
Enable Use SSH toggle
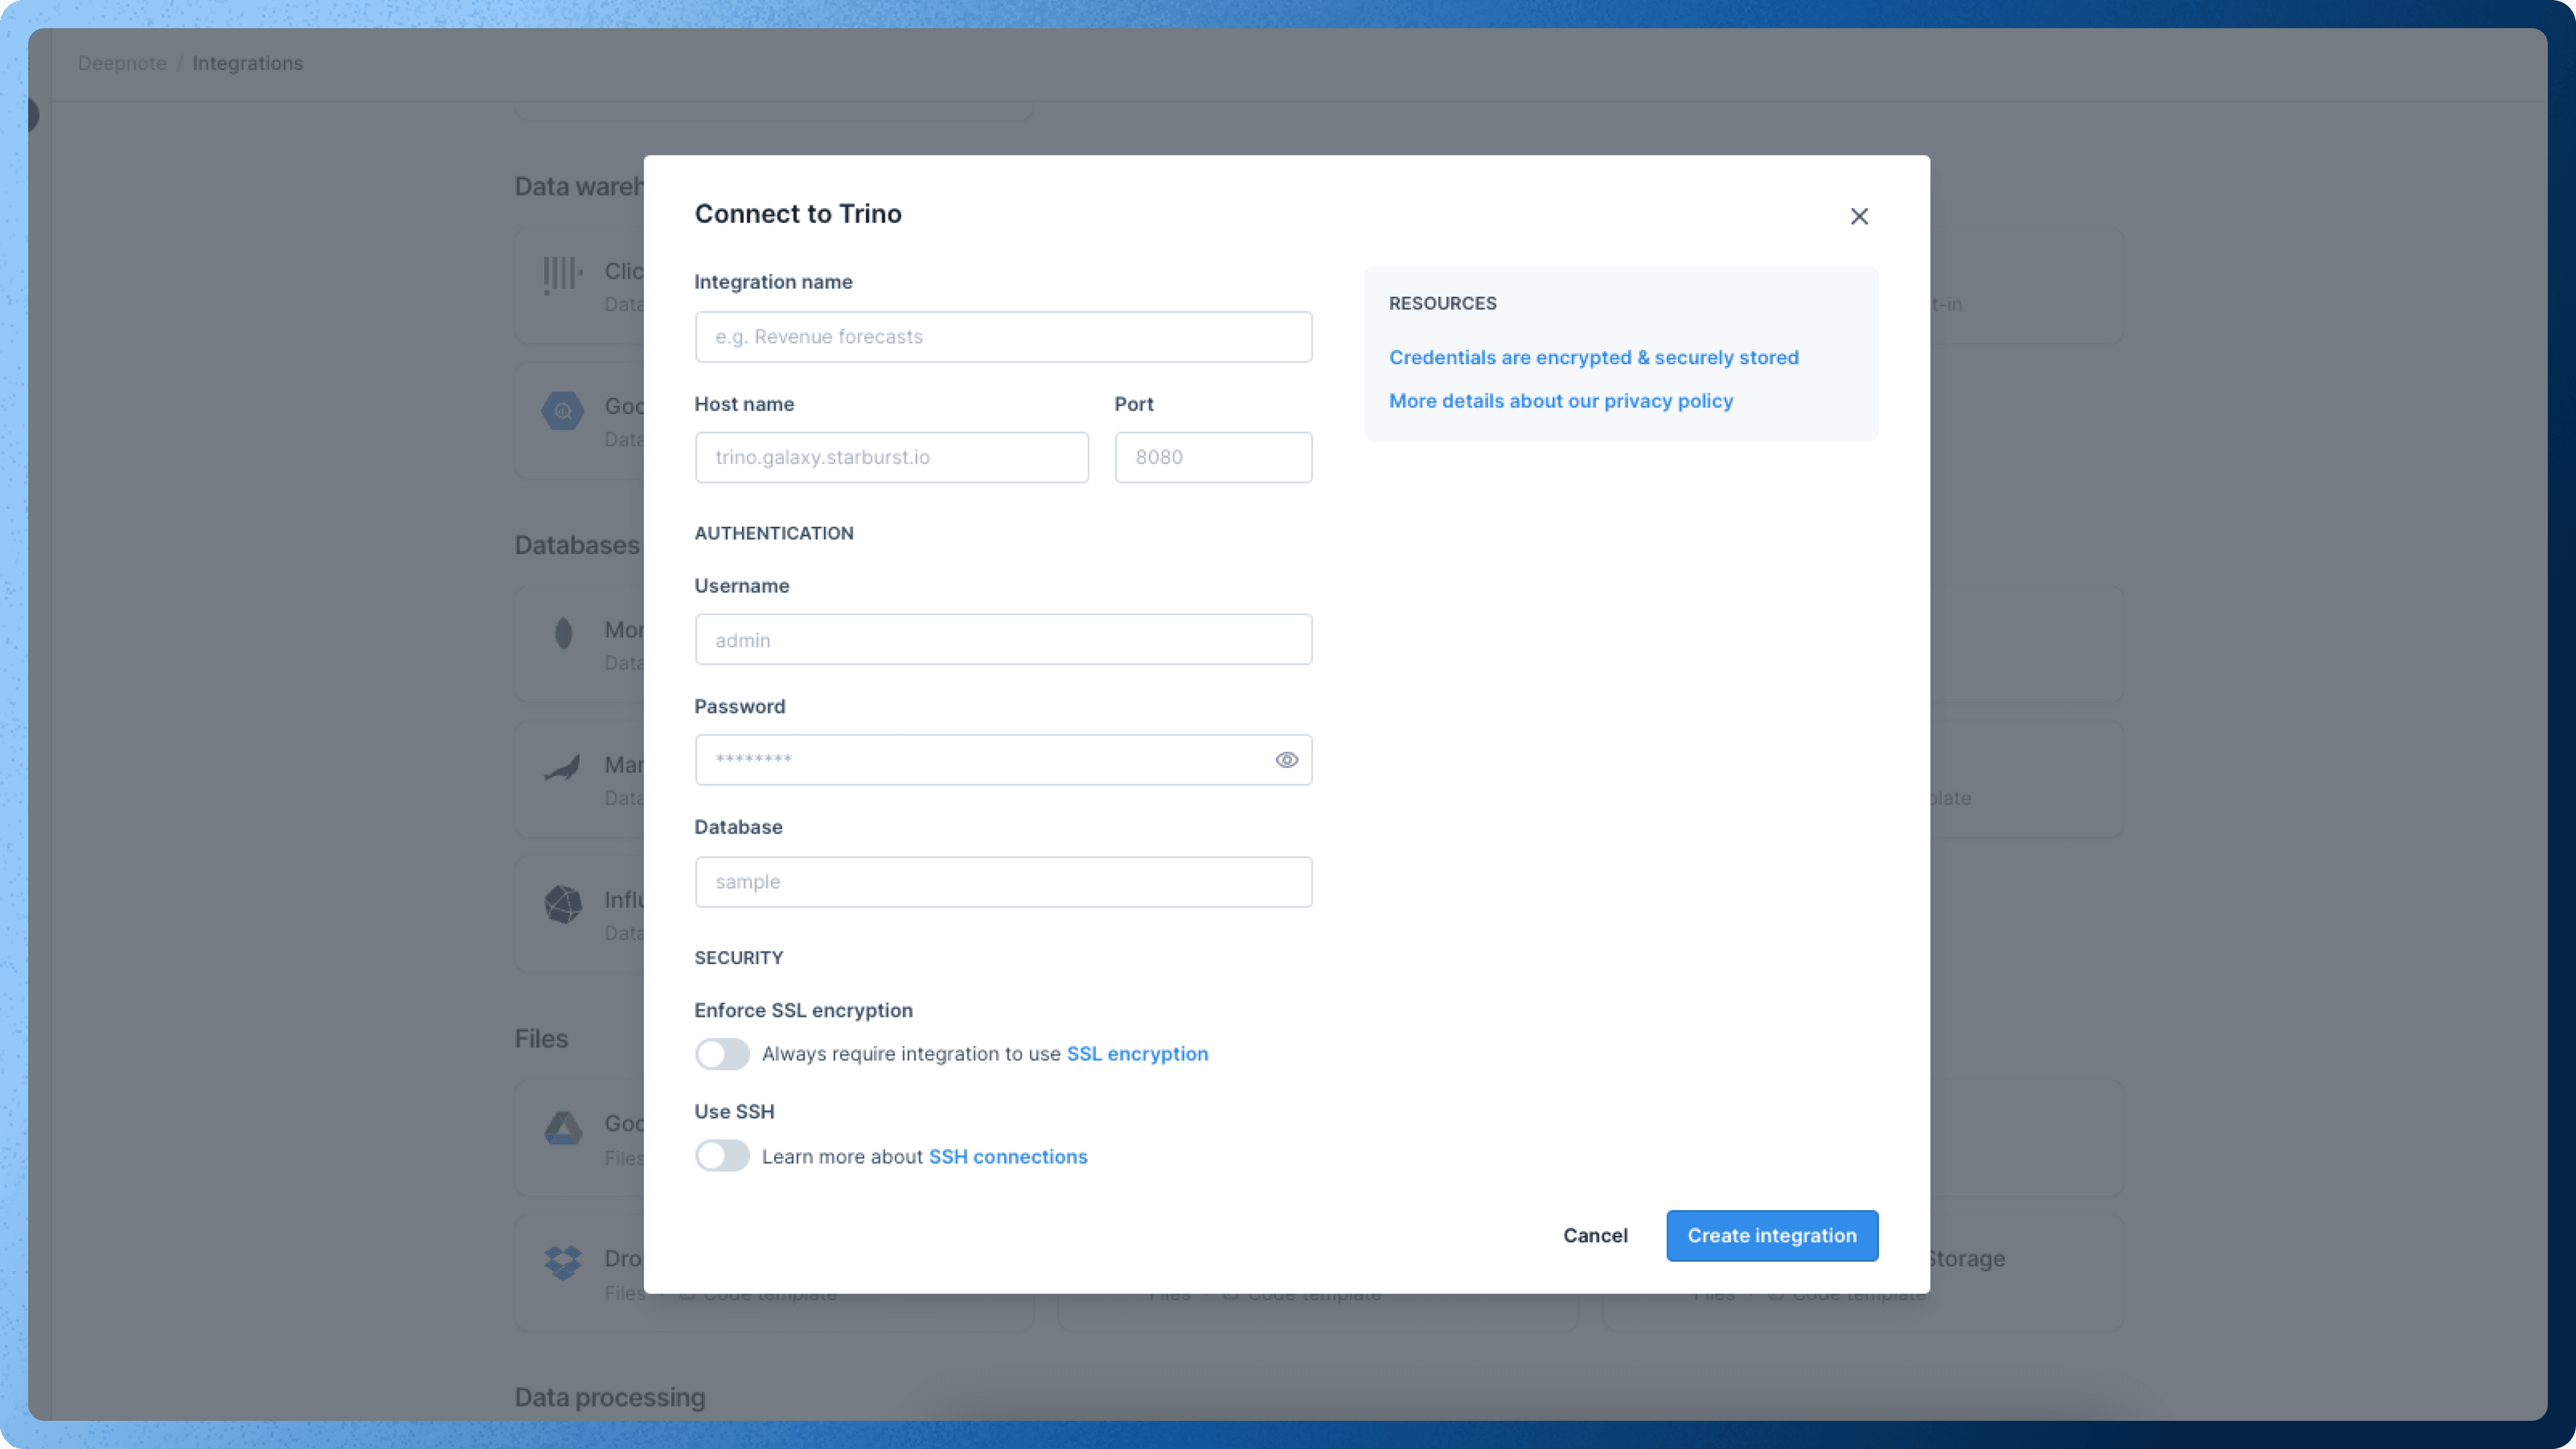click(722, 1155)
